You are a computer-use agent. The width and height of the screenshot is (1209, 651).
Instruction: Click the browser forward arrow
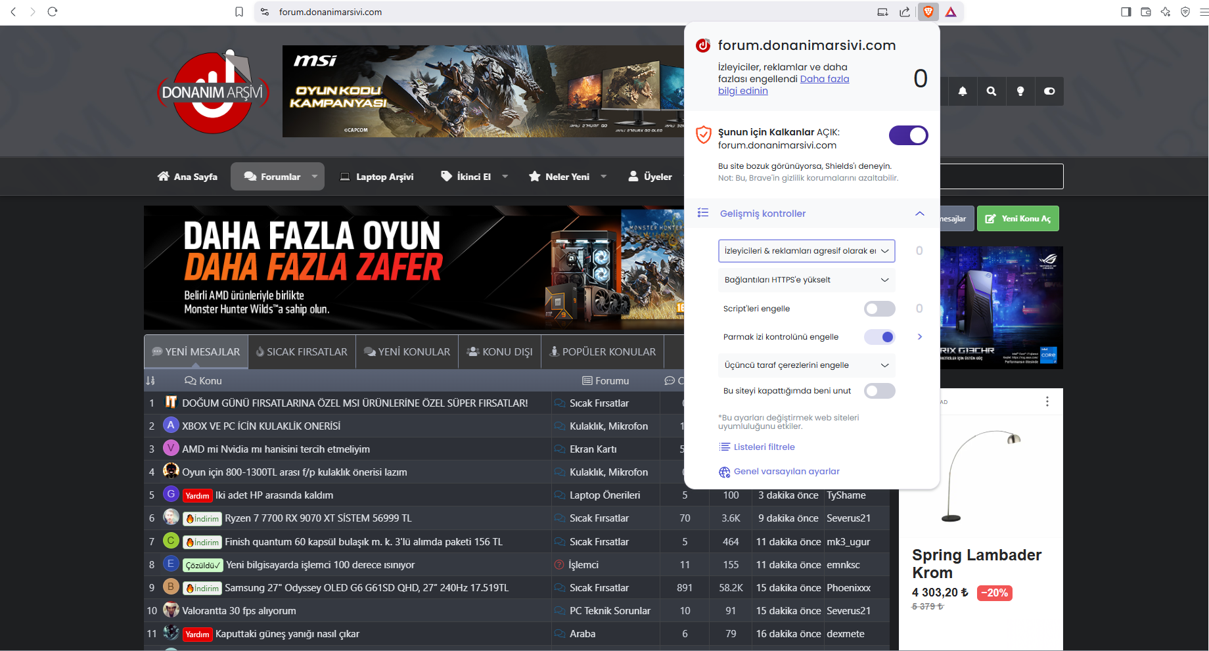pyautogui.click(x=33, y=12)
